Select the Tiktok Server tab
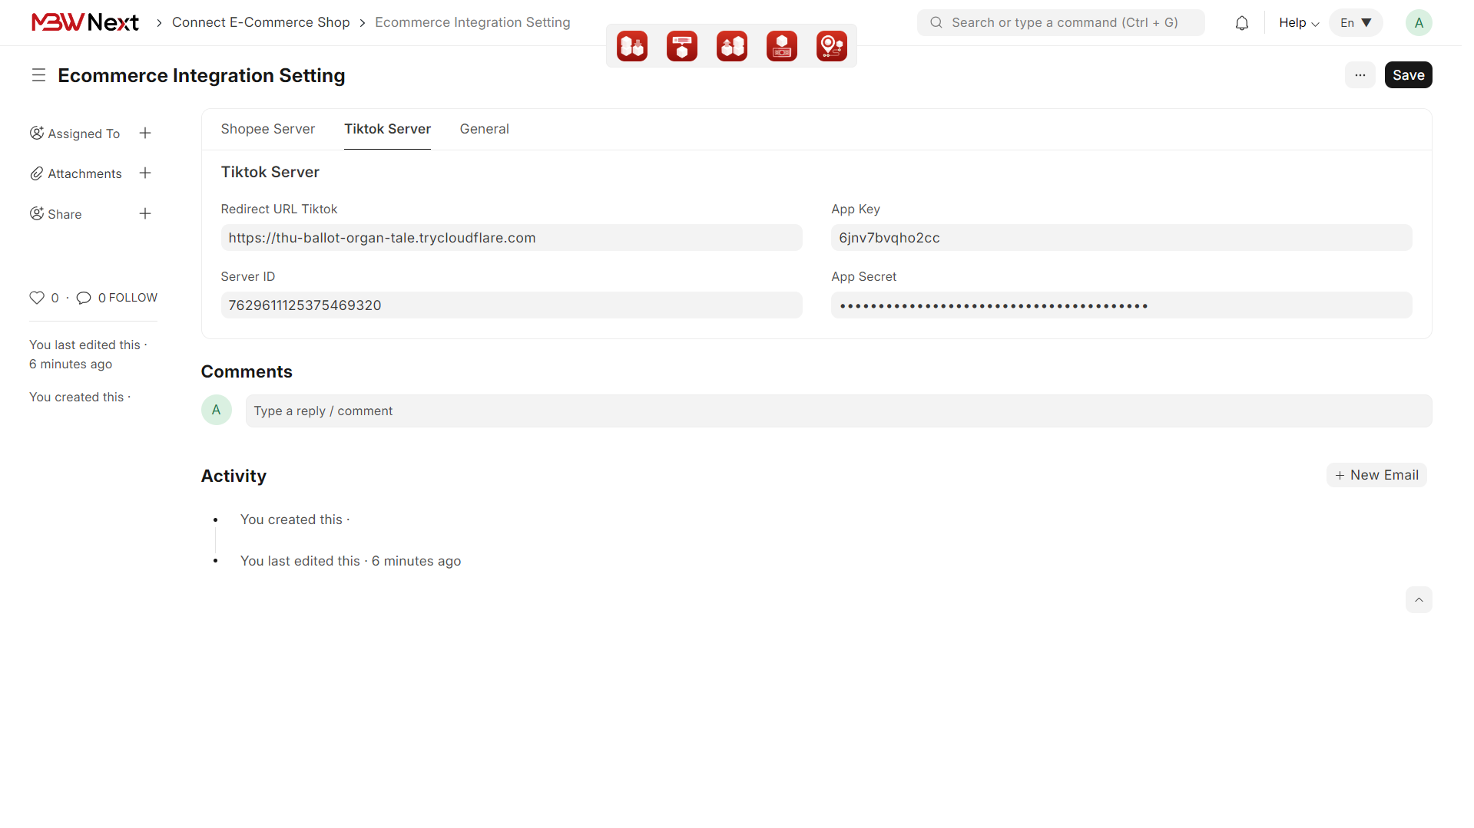This screenshot has height=828, width=1474. pos(387,129)
